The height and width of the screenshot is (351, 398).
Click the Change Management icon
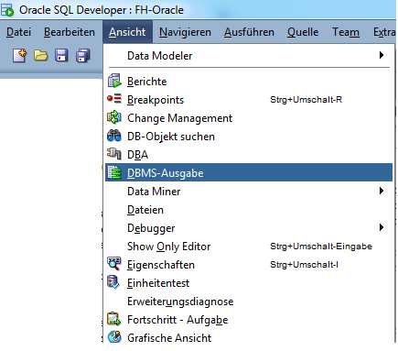(114, 117)
